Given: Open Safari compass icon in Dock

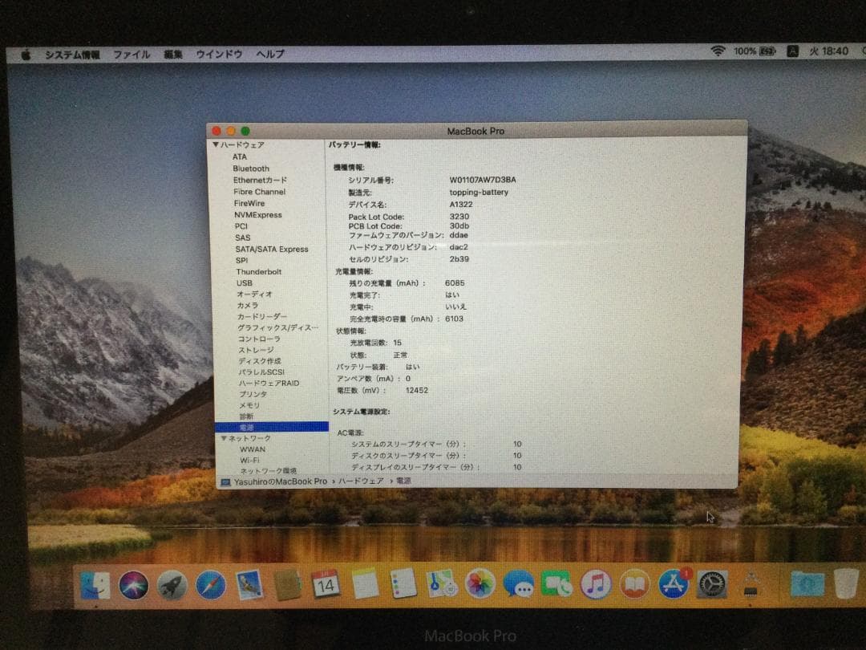Looking at the screenshot, I should click(x=210, y=585).
